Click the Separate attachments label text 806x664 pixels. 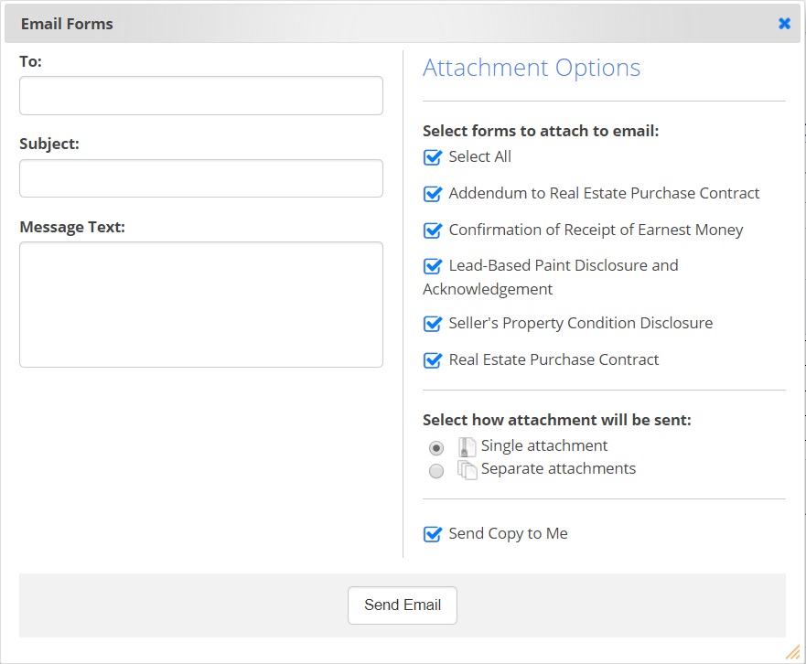(558, 469)
